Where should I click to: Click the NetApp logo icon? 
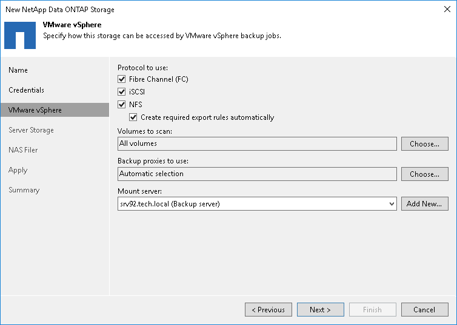pyautogui.click(x=20, y=36)
